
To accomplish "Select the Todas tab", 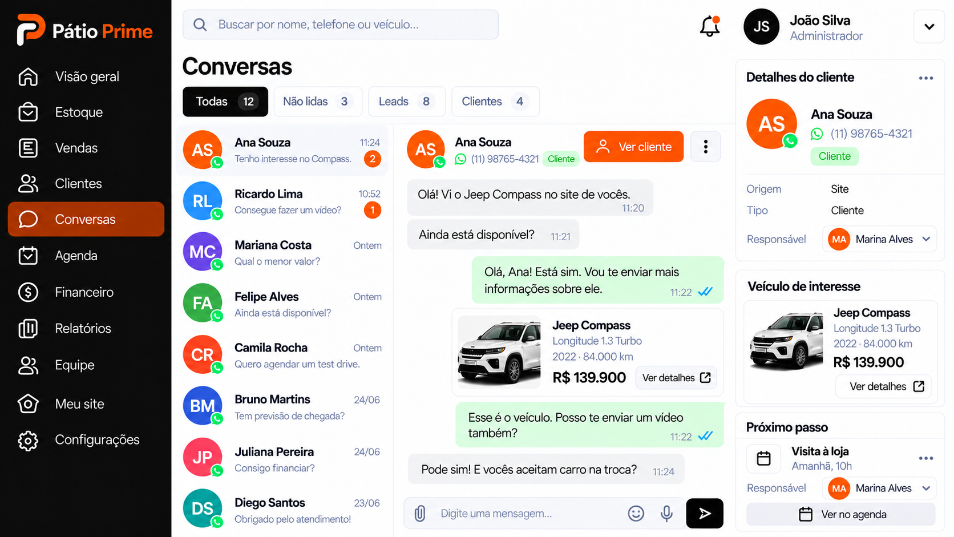I will coord(225,102).
